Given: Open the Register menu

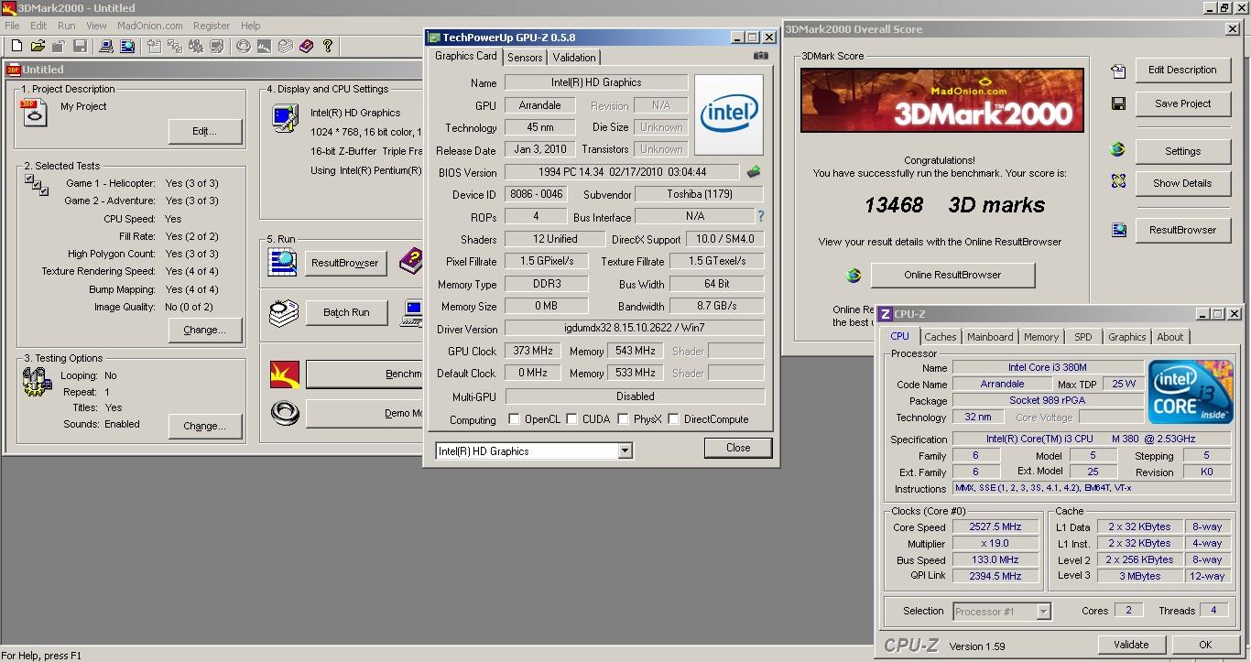Looking at the screenshot, I should pyautogui.click(x=212, y=26).
